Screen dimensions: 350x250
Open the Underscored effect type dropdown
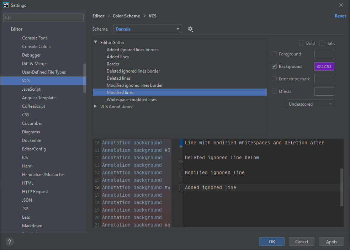coord(310,104)
